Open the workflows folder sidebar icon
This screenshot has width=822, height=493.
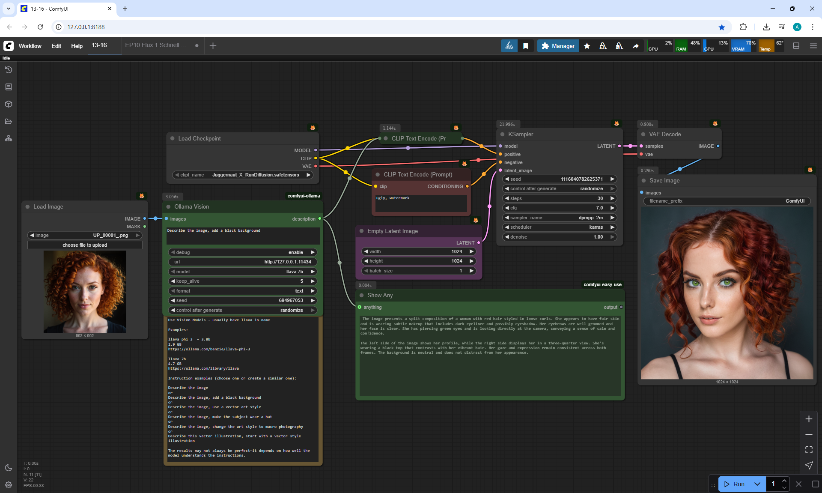pos(9,121)
